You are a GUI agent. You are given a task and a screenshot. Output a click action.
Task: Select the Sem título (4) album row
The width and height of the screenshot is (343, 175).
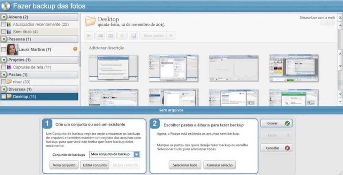pyautogui.click(x=39, y=32)
